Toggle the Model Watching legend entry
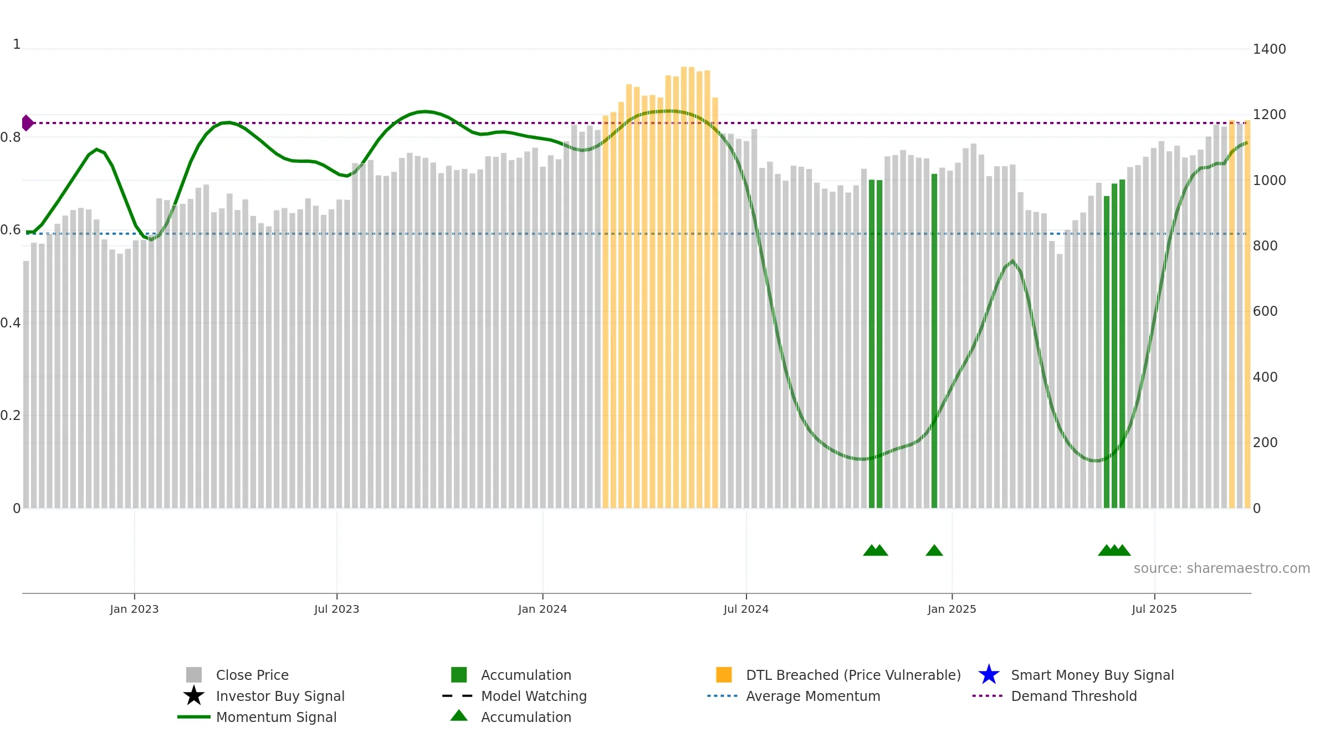1330x748 pixels. 533,696
